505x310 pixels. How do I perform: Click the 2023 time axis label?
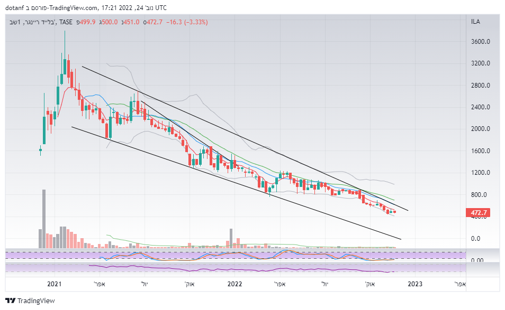point(415,284)
